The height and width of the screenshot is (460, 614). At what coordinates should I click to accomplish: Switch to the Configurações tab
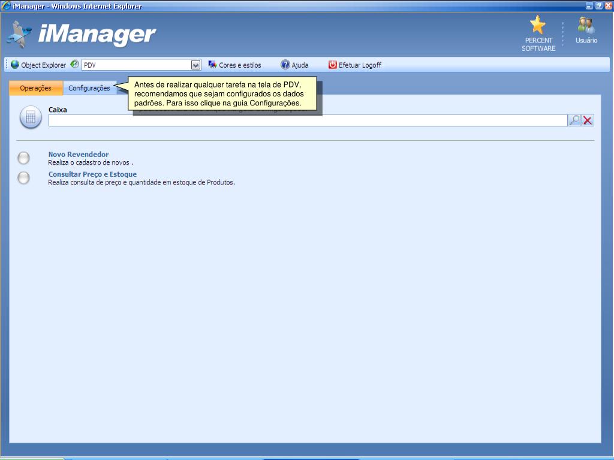(x=89, y=88)
